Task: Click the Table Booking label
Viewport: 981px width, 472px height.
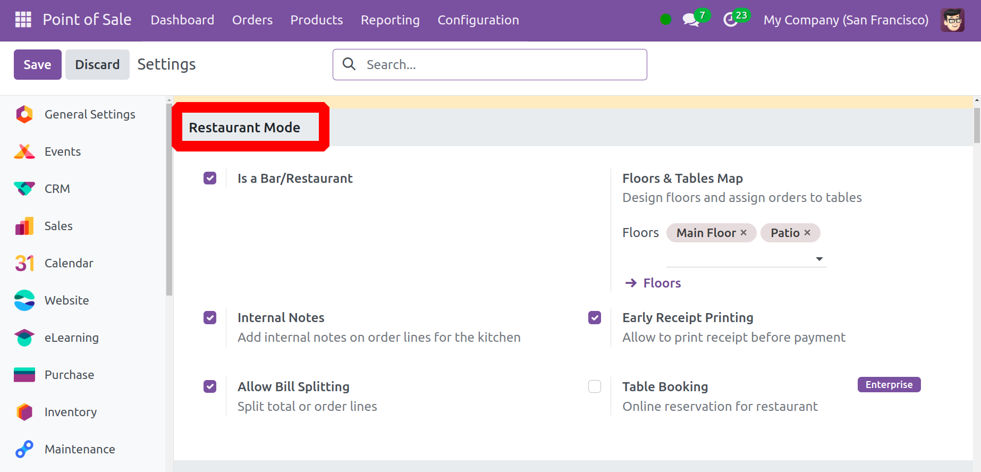Action: [665, 386]
